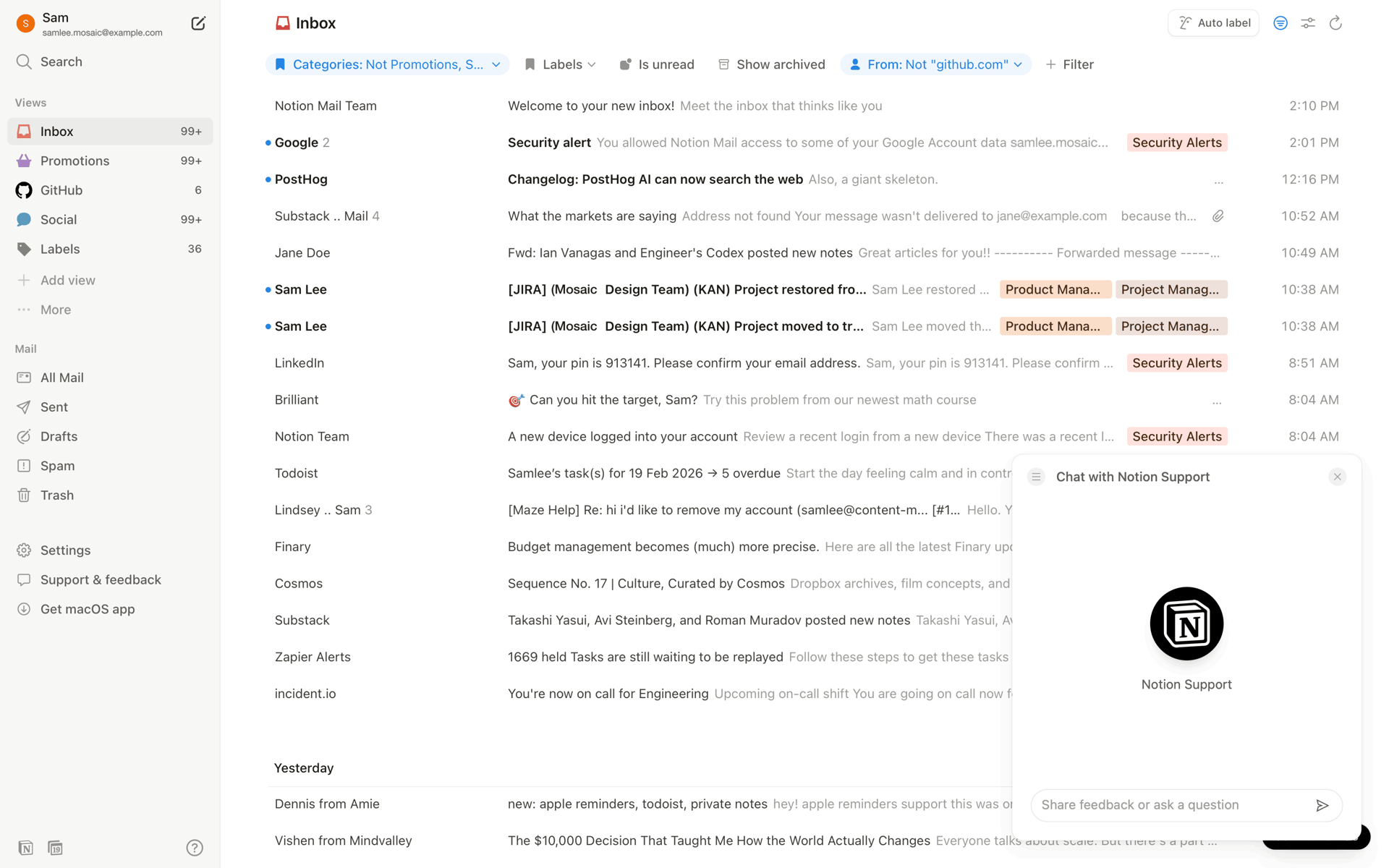Open the Spam folder
The width and height of the screenshot is (1389, 868).
pyautogui.click(x=110, y=466)
